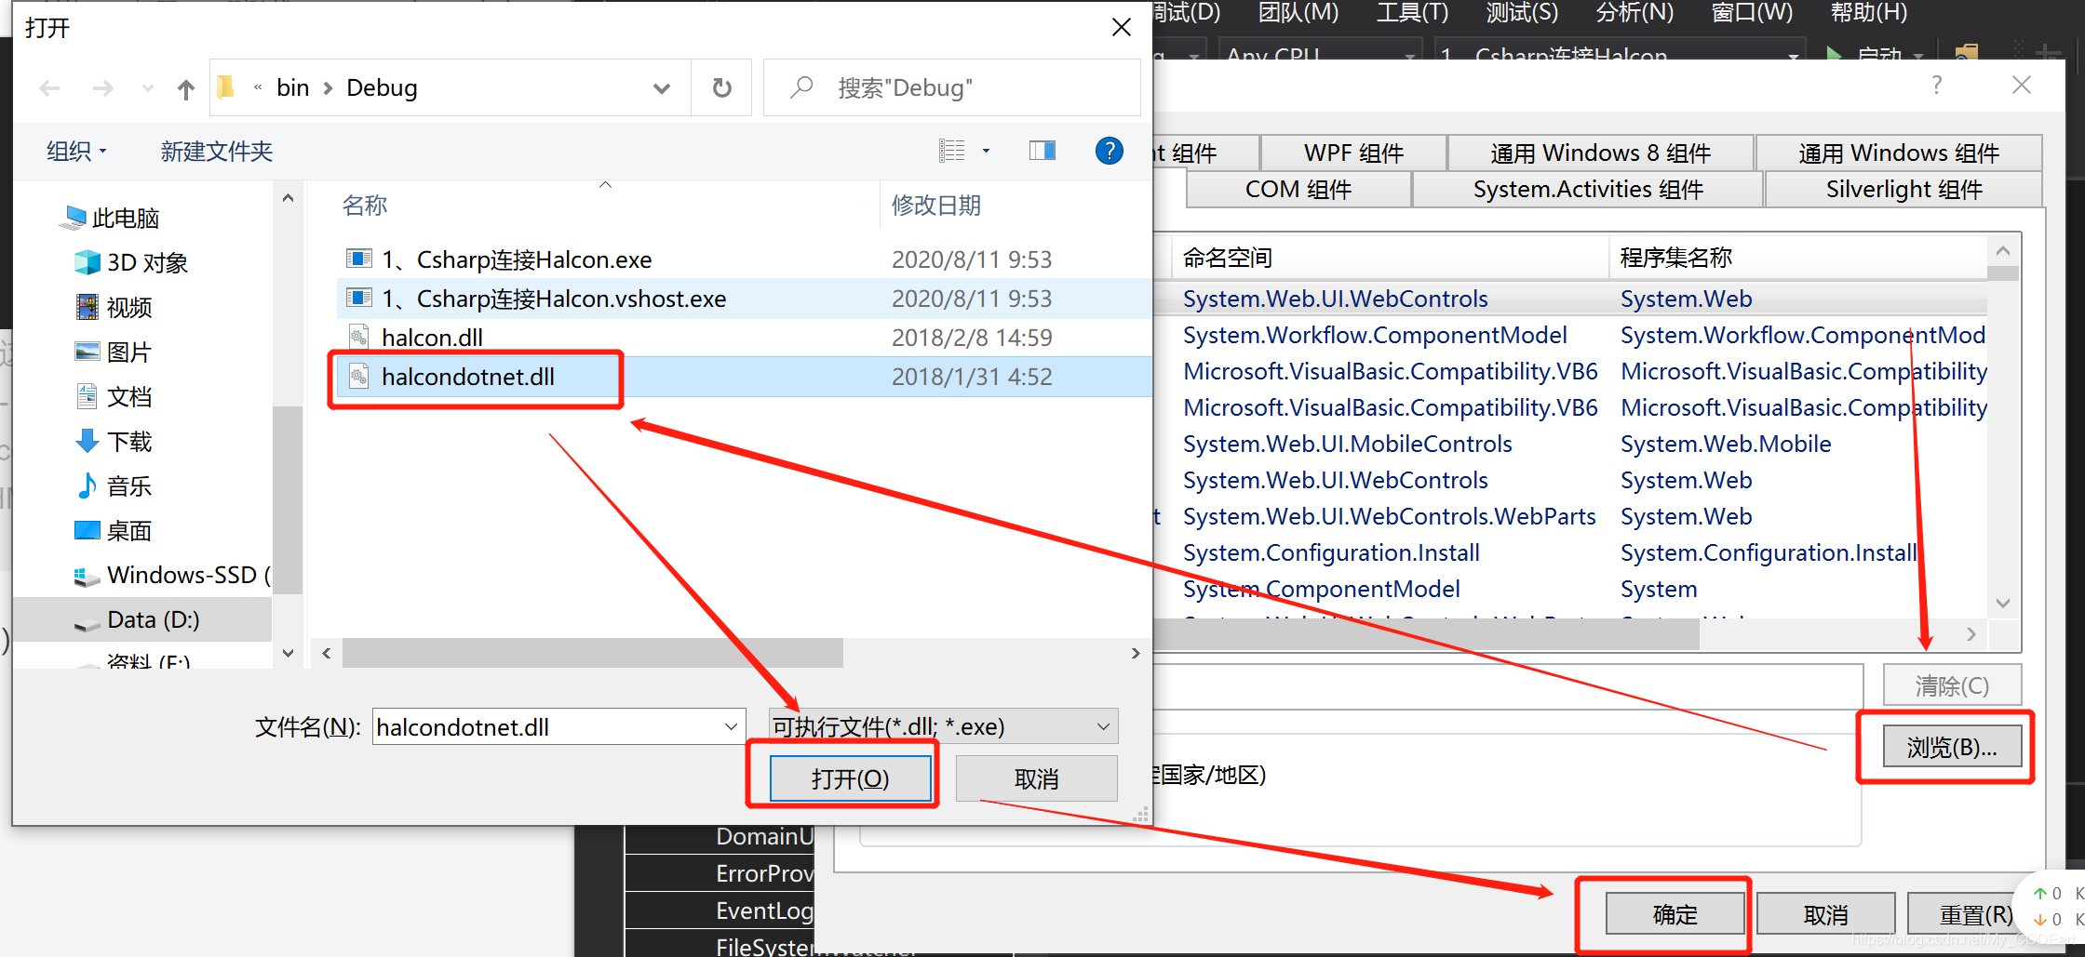This screenshot has width=2085, height=957.
Task: Click 取消 in Open dialog
Action: (1036, 778)
